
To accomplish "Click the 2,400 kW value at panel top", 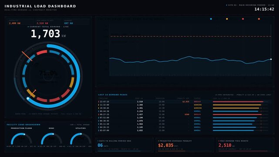I will pyautogui.click(x=15, y=24).
